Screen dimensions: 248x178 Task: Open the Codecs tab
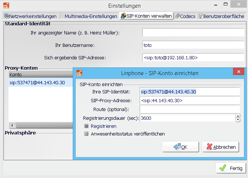point(186,16)
